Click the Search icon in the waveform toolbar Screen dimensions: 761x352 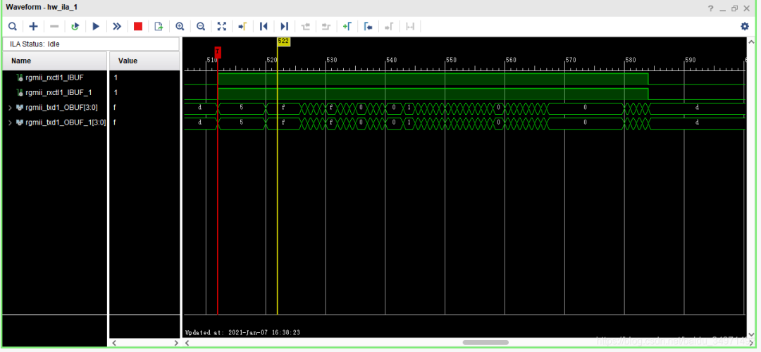(x=13, y=26)
